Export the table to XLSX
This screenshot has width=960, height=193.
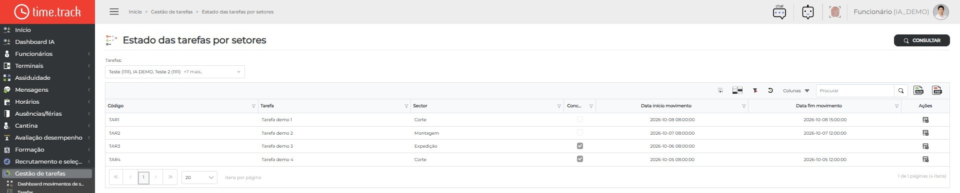pyautogui.click(x=918, y=90)
